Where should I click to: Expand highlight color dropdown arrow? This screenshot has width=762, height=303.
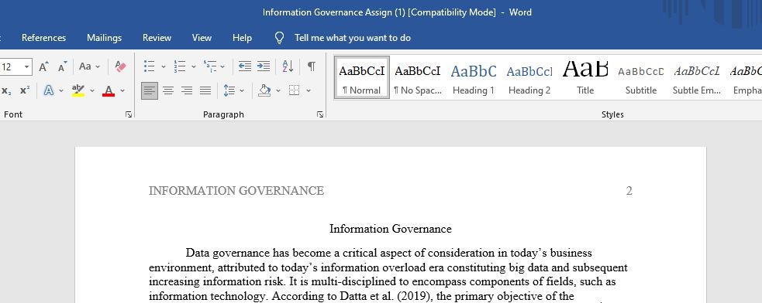pos(91,90)
